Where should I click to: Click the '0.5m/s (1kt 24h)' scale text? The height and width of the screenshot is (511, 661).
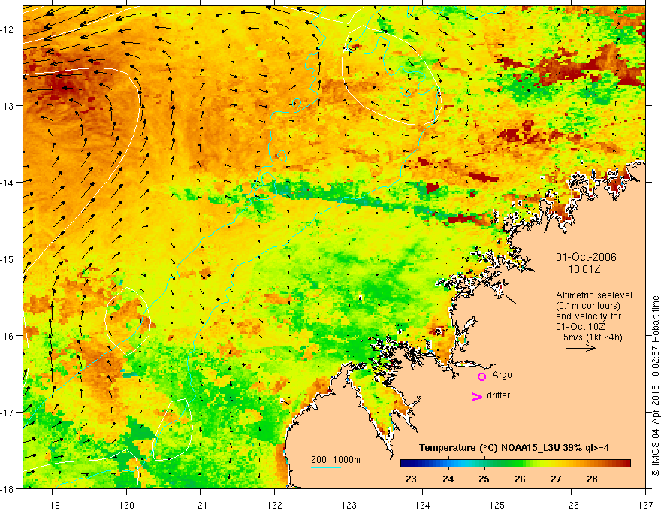click(x=590, y=337)
